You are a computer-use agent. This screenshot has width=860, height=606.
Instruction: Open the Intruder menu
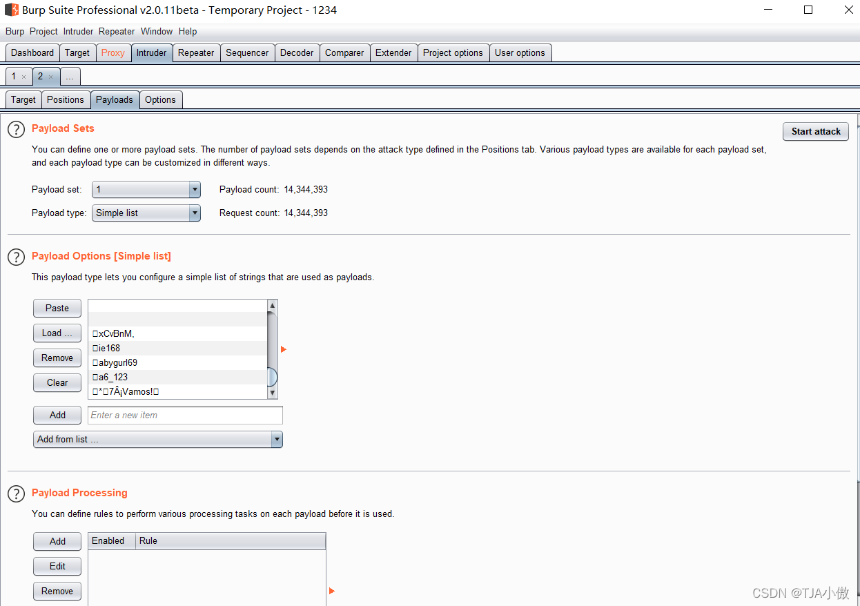[x=78, y=31]
